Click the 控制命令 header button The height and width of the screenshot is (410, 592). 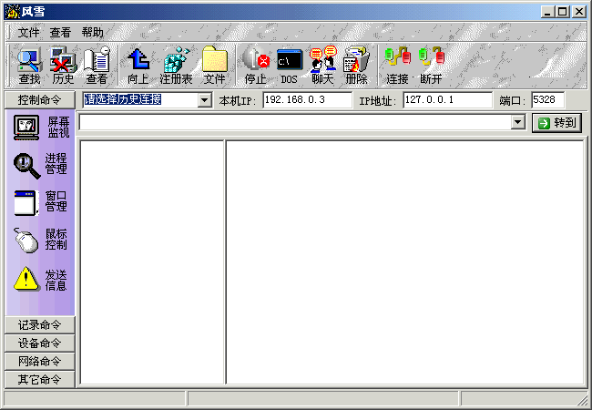point(39,99)
